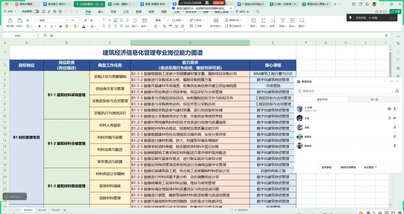Open the 会议管控 dropdown button
The width and height of the screenshot is (404, 214).
coord(370,167)
